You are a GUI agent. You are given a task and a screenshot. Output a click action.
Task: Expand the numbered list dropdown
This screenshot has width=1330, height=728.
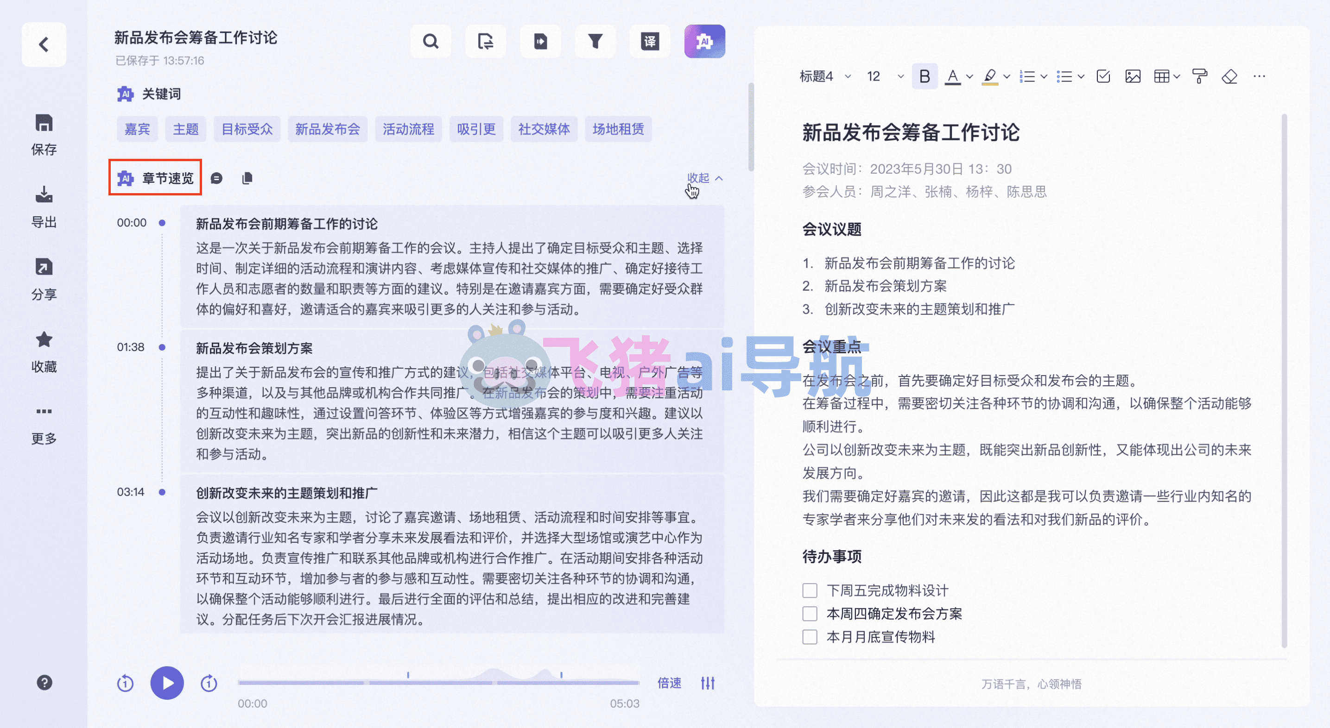(1044, 76)
